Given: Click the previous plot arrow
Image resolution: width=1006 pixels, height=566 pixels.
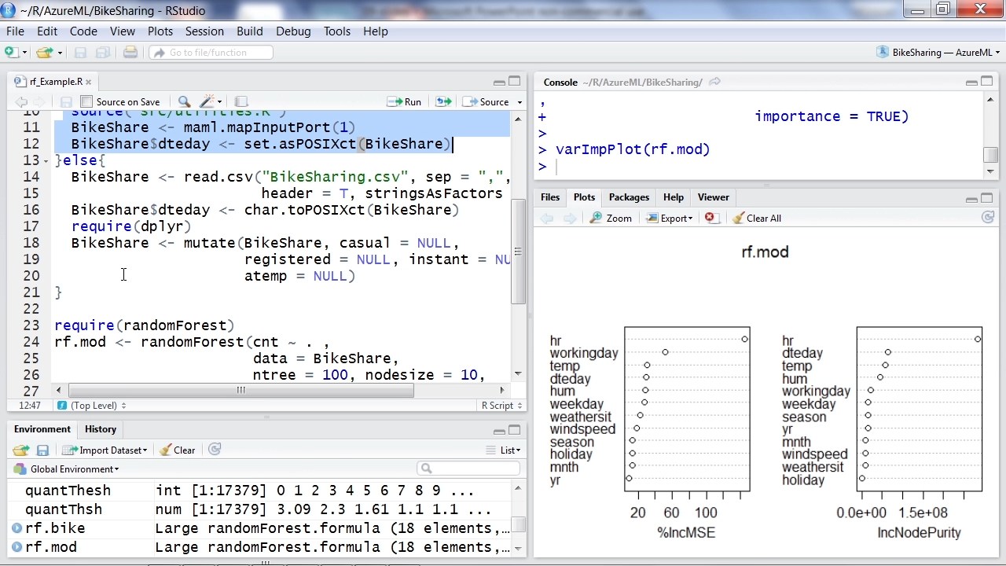Looking at the screenshot, I should click(547, 219).
